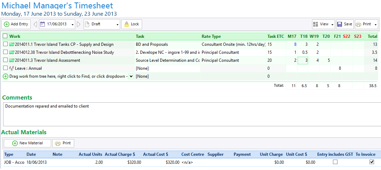Click M17 hours cell showing 8
381x170 pixels.
click(291, 44)
